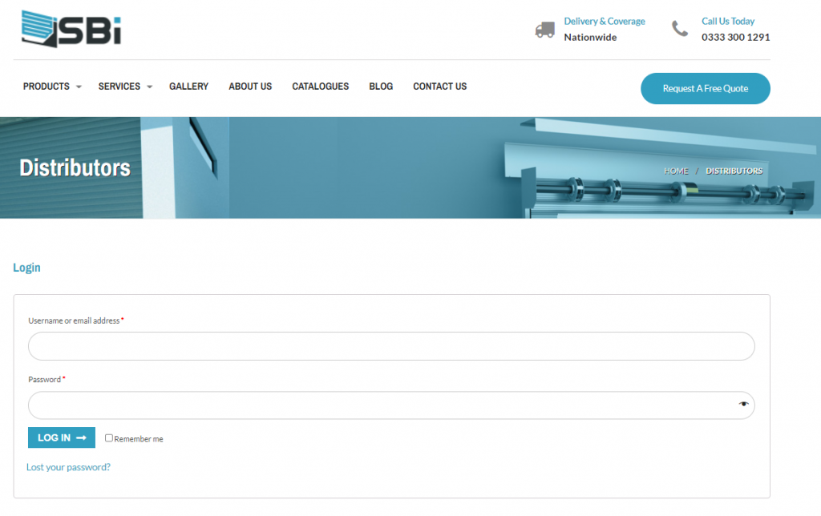Open the Services menu

[119, 87]
